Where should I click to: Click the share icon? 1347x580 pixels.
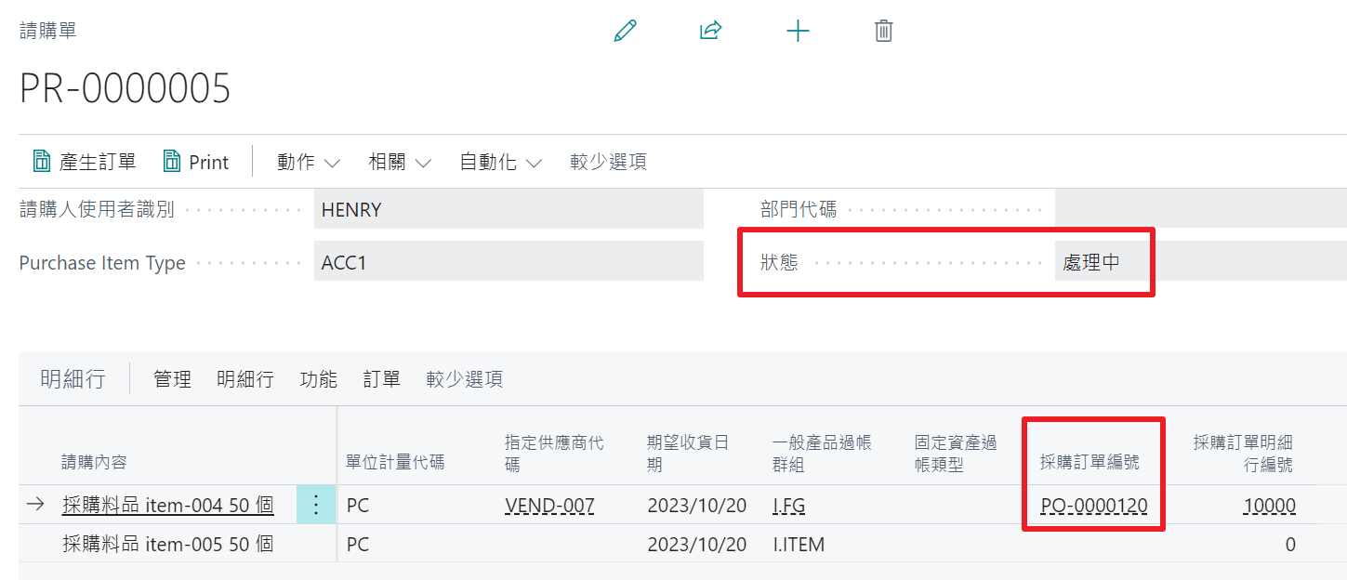711,31
